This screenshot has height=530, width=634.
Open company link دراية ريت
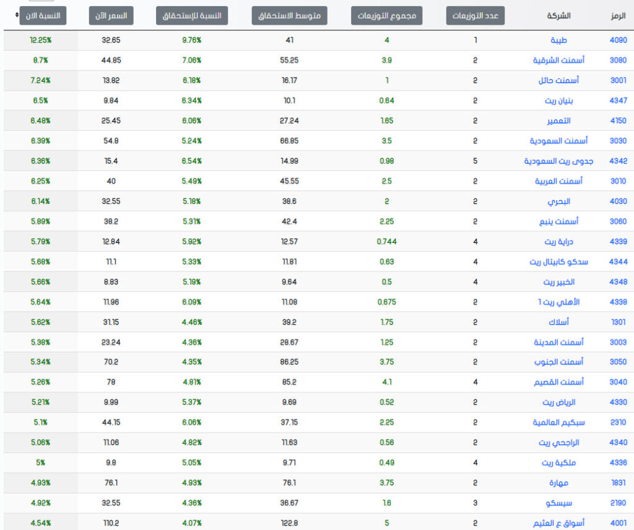pos(559,242)
